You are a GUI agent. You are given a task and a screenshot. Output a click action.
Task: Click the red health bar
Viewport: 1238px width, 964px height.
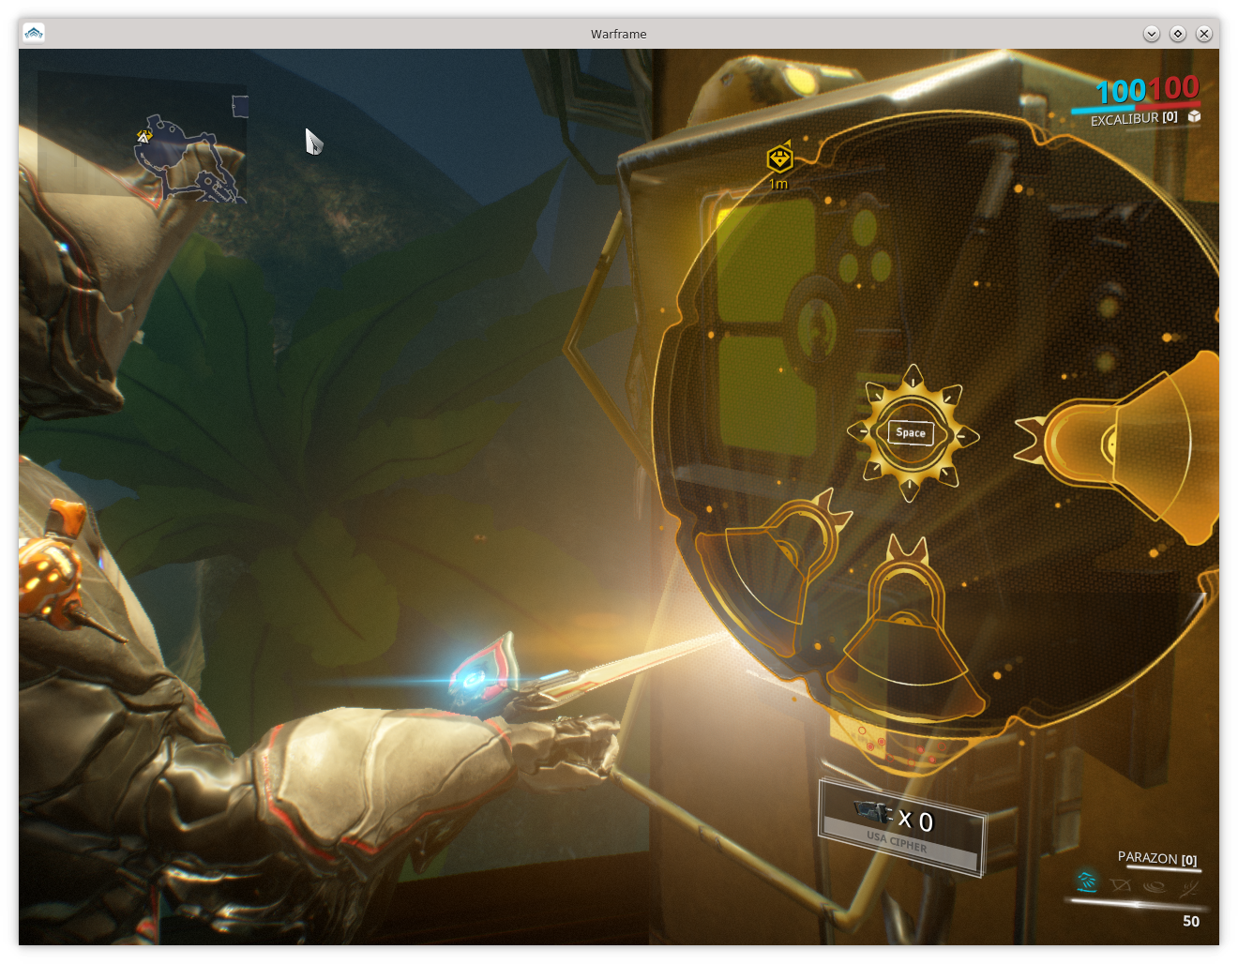coord(1168,105)
